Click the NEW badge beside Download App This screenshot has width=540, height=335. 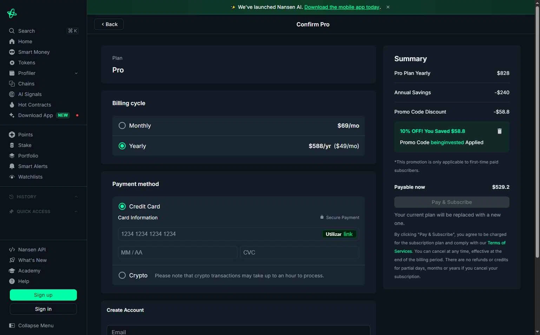63,115
